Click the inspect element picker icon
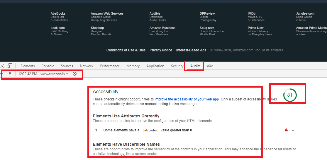Screen dimensions: 327x160 pyautogui.click(x=2, y=66)
